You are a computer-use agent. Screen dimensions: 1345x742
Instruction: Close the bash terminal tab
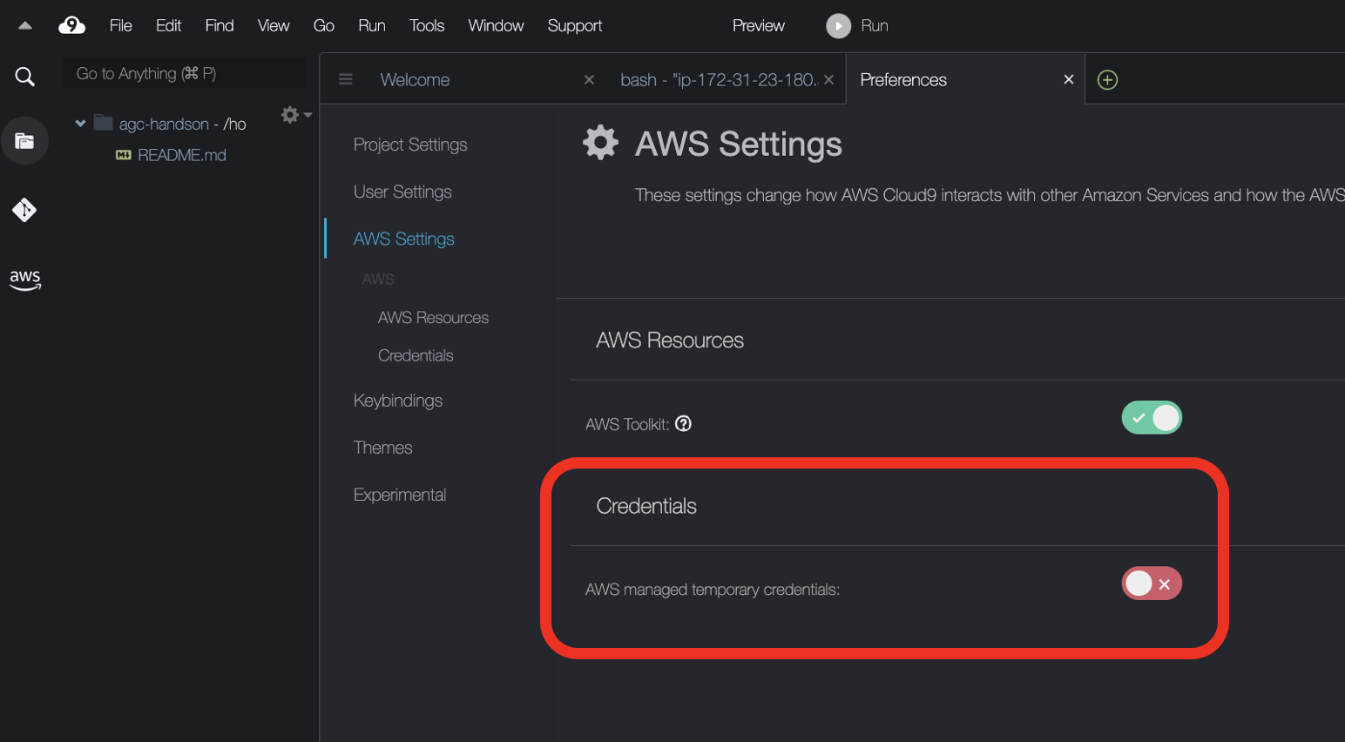[828, 80]
